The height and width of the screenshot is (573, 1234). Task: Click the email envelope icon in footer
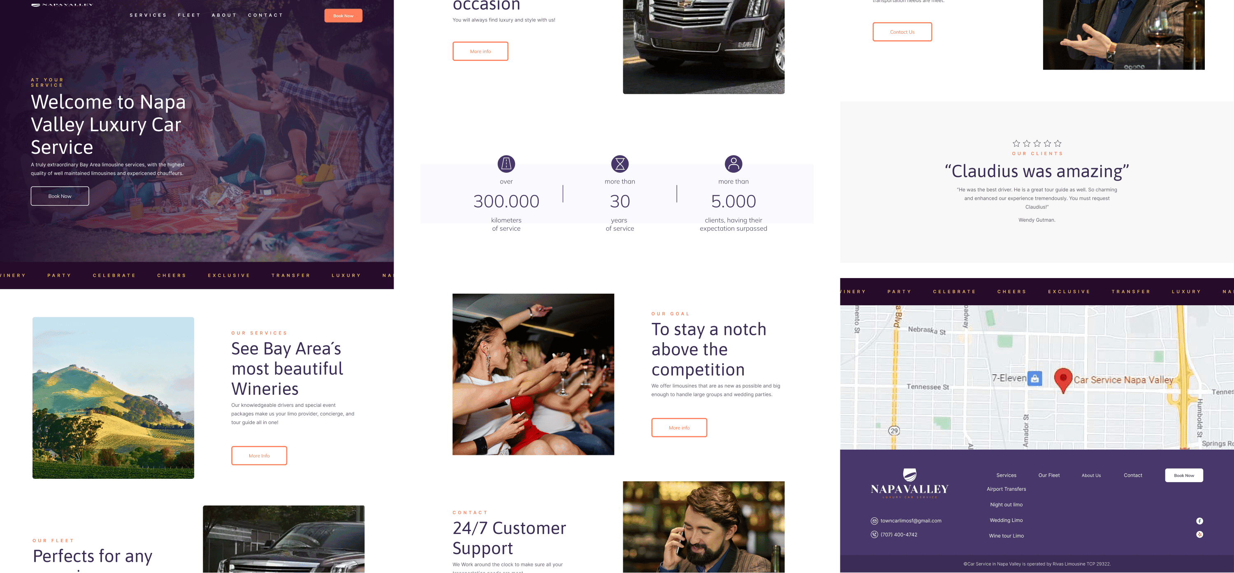874,521
